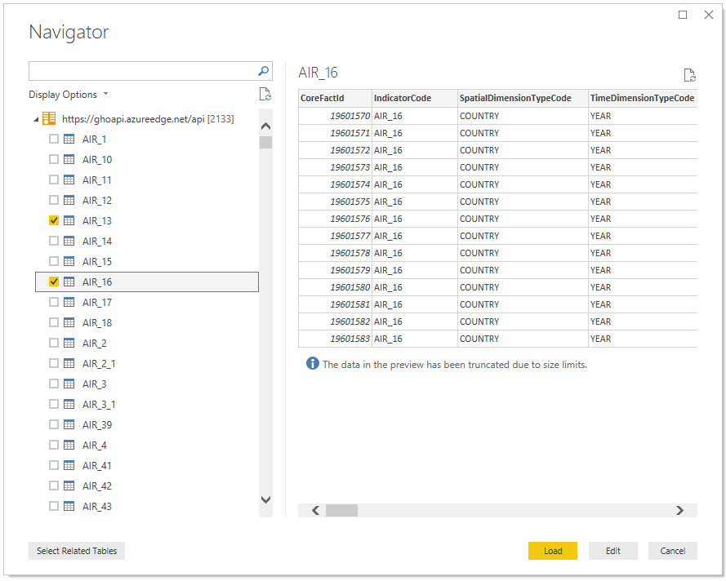Click the search magnifier icon
This screenshot has width=726, height=581.
click(263, 71)
